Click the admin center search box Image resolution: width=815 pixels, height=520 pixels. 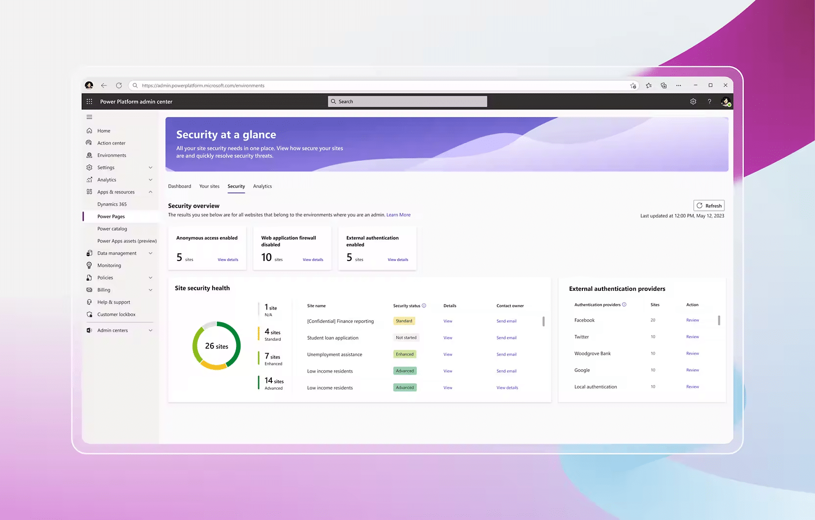click(407, 101)
